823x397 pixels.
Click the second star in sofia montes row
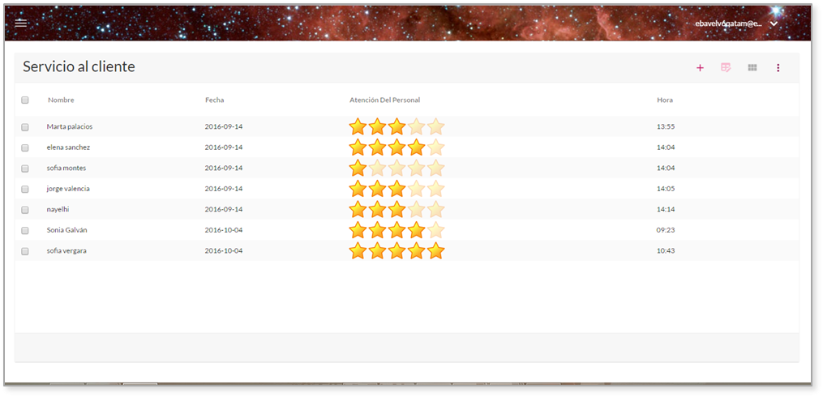point(377,168)
